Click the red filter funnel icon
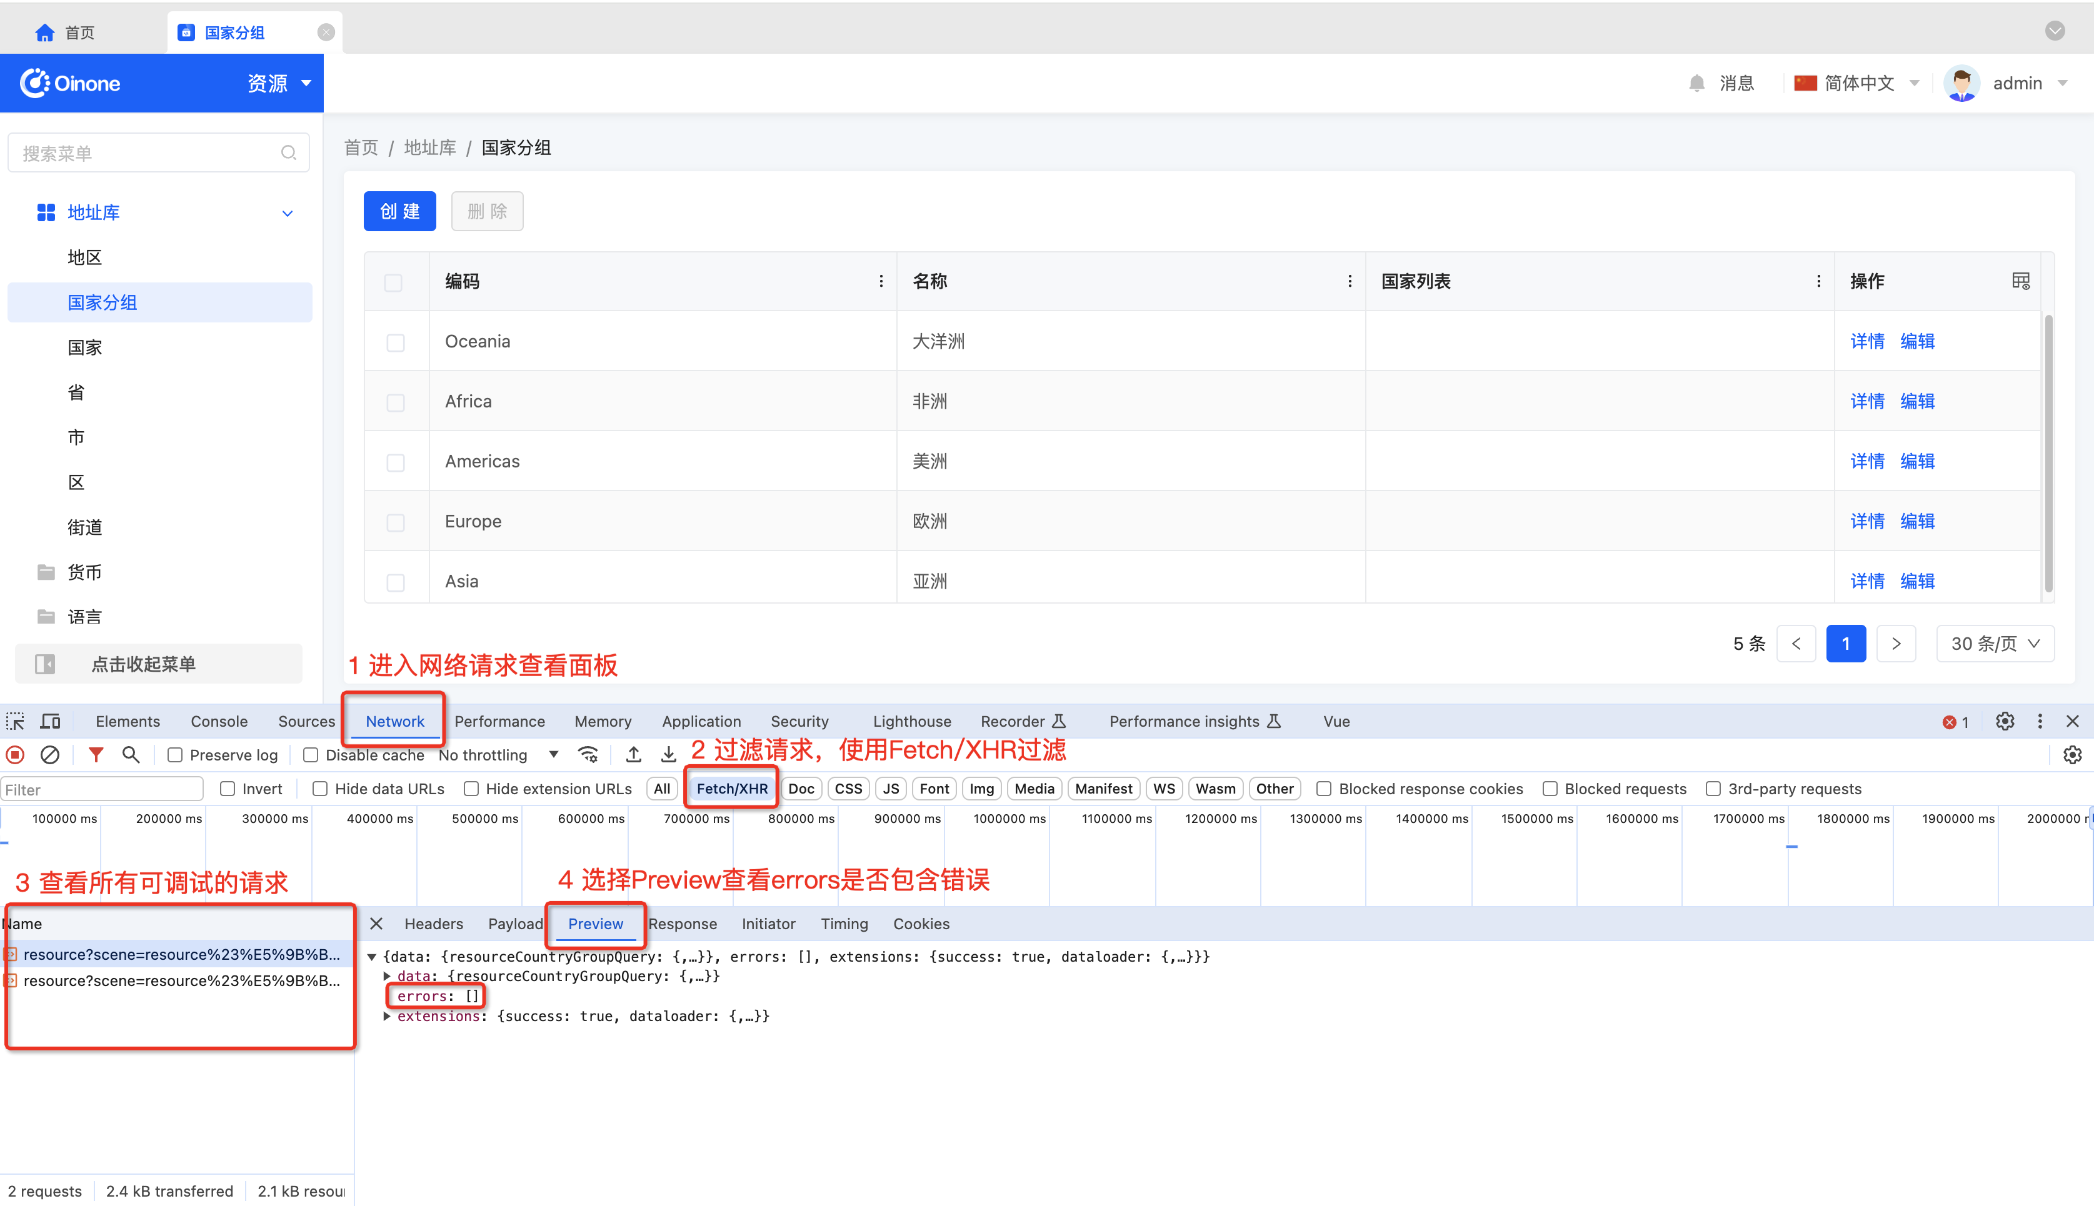2094x1206 pixels. 96,755
